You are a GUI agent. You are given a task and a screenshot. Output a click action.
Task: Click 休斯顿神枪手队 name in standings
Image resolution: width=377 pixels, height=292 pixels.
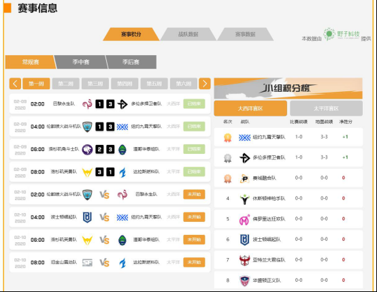coord(269,199)
